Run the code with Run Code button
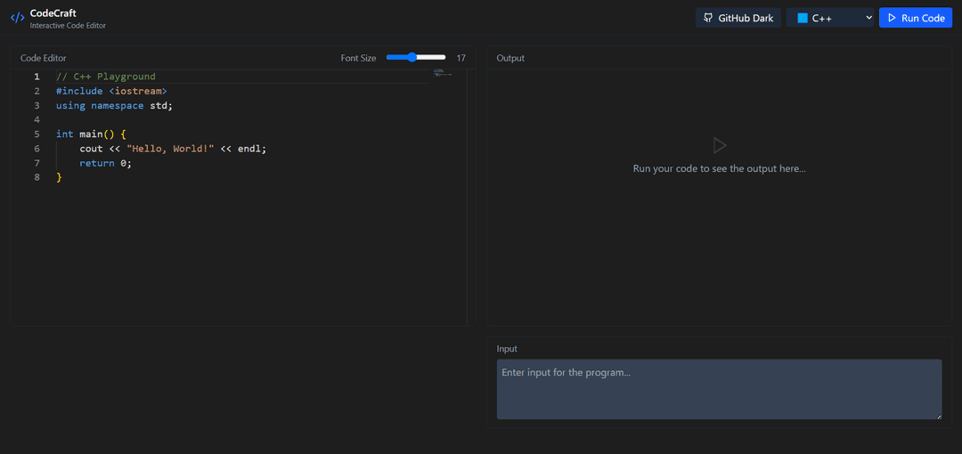The height and width of the screenshot is (454, 962). tap(916, 18)
